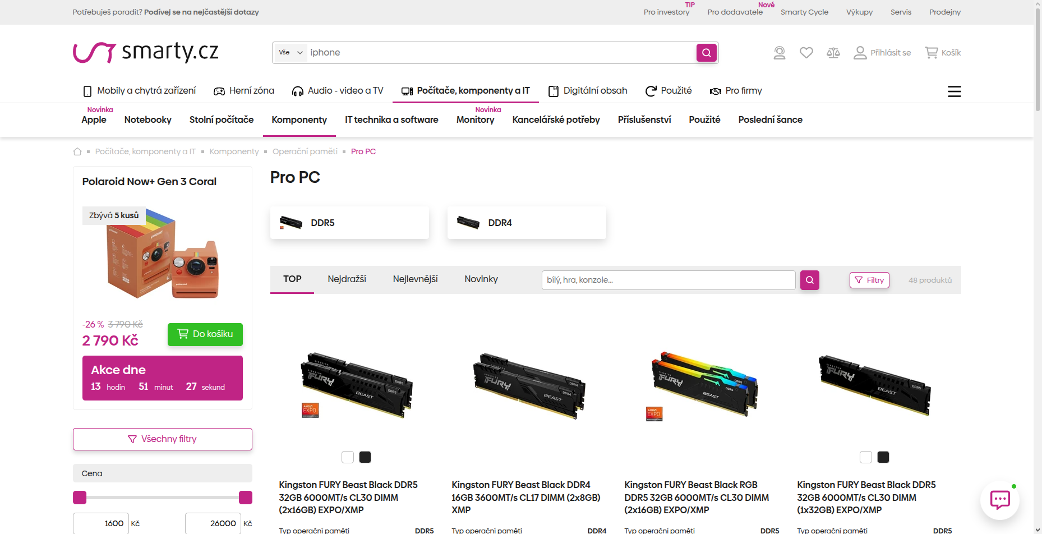Open the Servis link
The height and width of the screenshot is (534, 1042).
(901, 12)
